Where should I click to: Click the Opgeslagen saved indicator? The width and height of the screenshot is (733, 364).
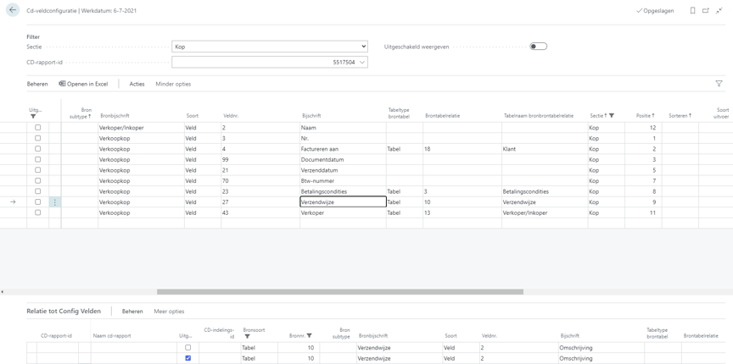(x=655, y=11)
